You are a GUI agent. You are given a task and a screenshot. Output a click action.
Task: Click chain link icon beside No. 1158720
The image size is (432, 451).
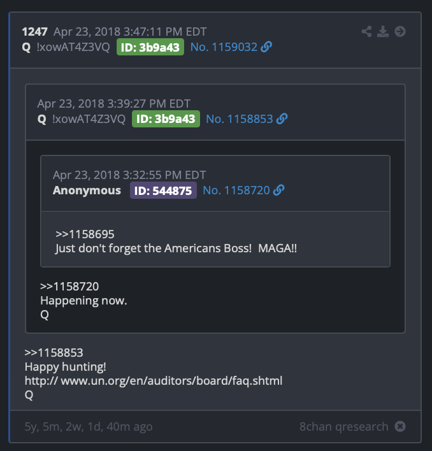pyautogui.click(x=278, y=190)
